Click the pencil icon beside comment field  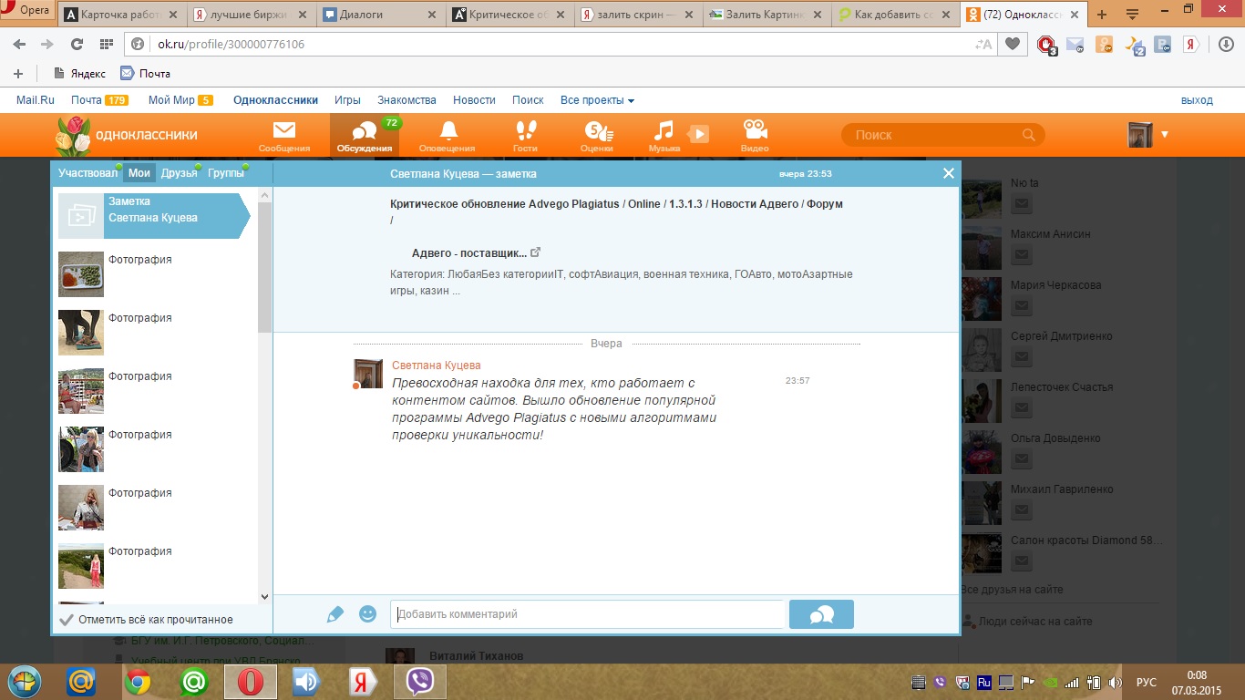335,614
